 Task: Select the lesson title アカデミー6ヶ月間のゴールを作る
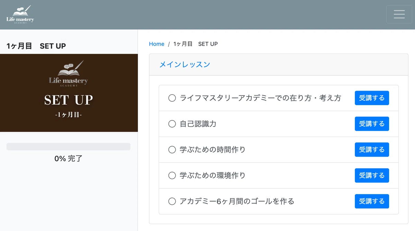coord(237,201)
